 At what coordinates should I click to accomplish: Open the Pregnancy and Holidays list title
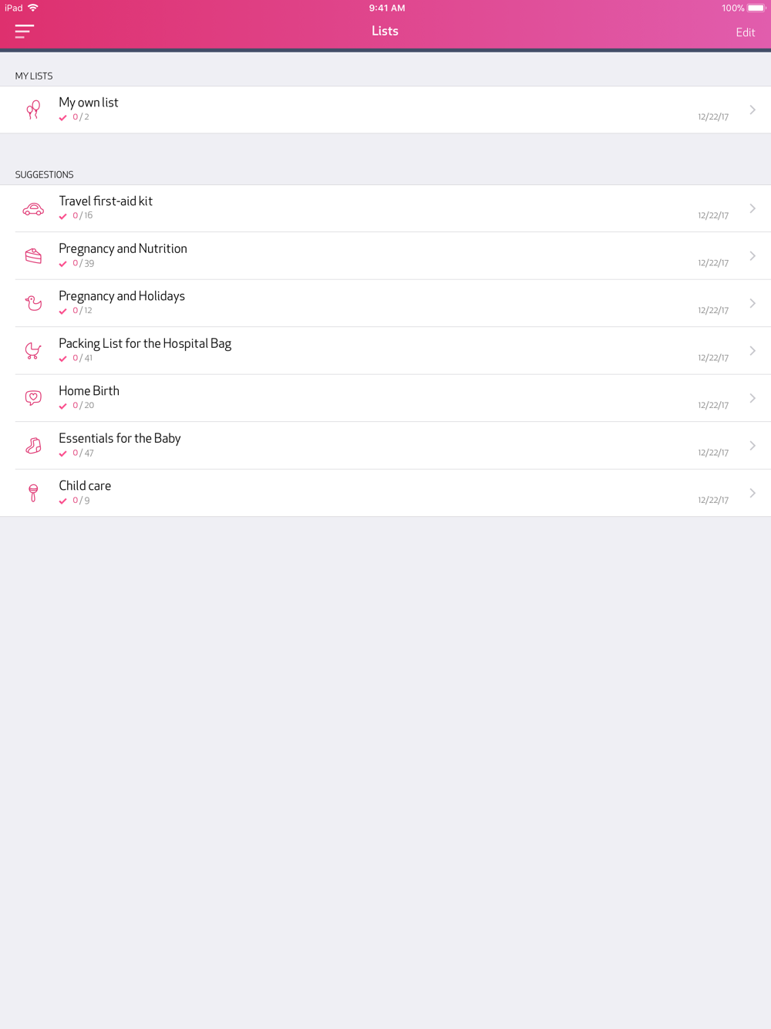tap(122, 296)
